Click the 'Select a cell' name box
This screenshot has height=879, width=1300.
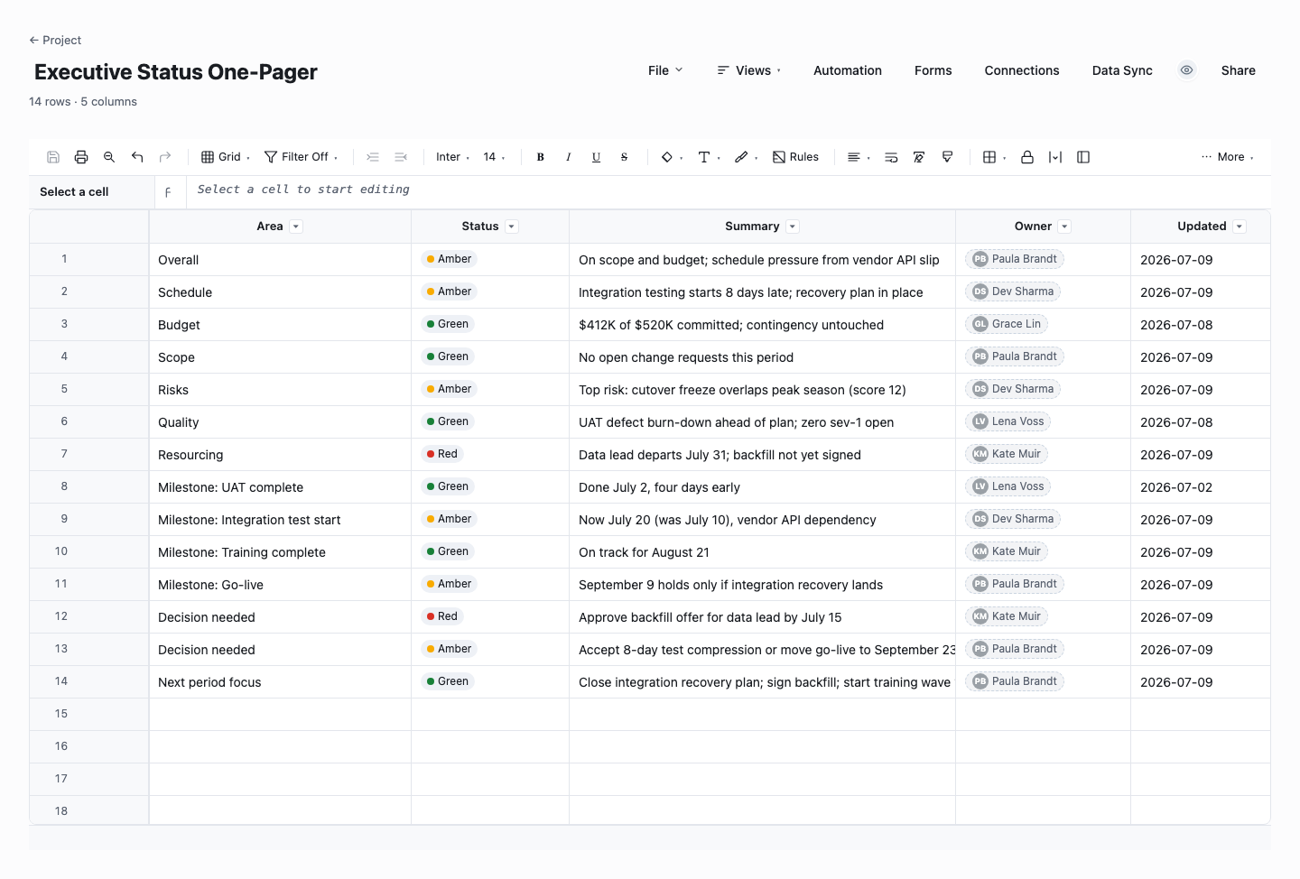click(91, 192)
